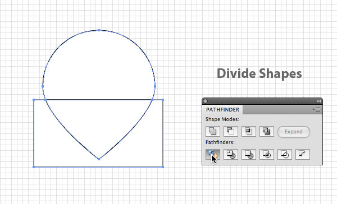Apply the Crop pathfinder icon
Image resolution: width=337 pixels, height=204 pixels.
point(267,154)
